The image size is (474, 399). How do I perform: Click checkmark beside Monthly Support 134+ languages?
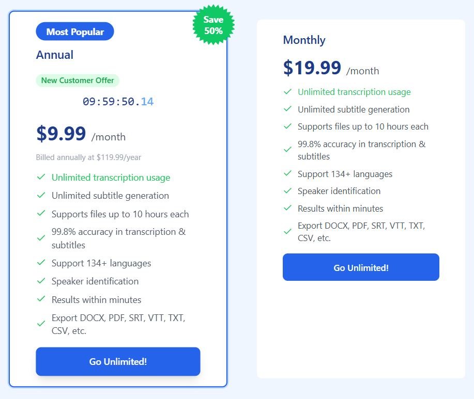[287, 173]
